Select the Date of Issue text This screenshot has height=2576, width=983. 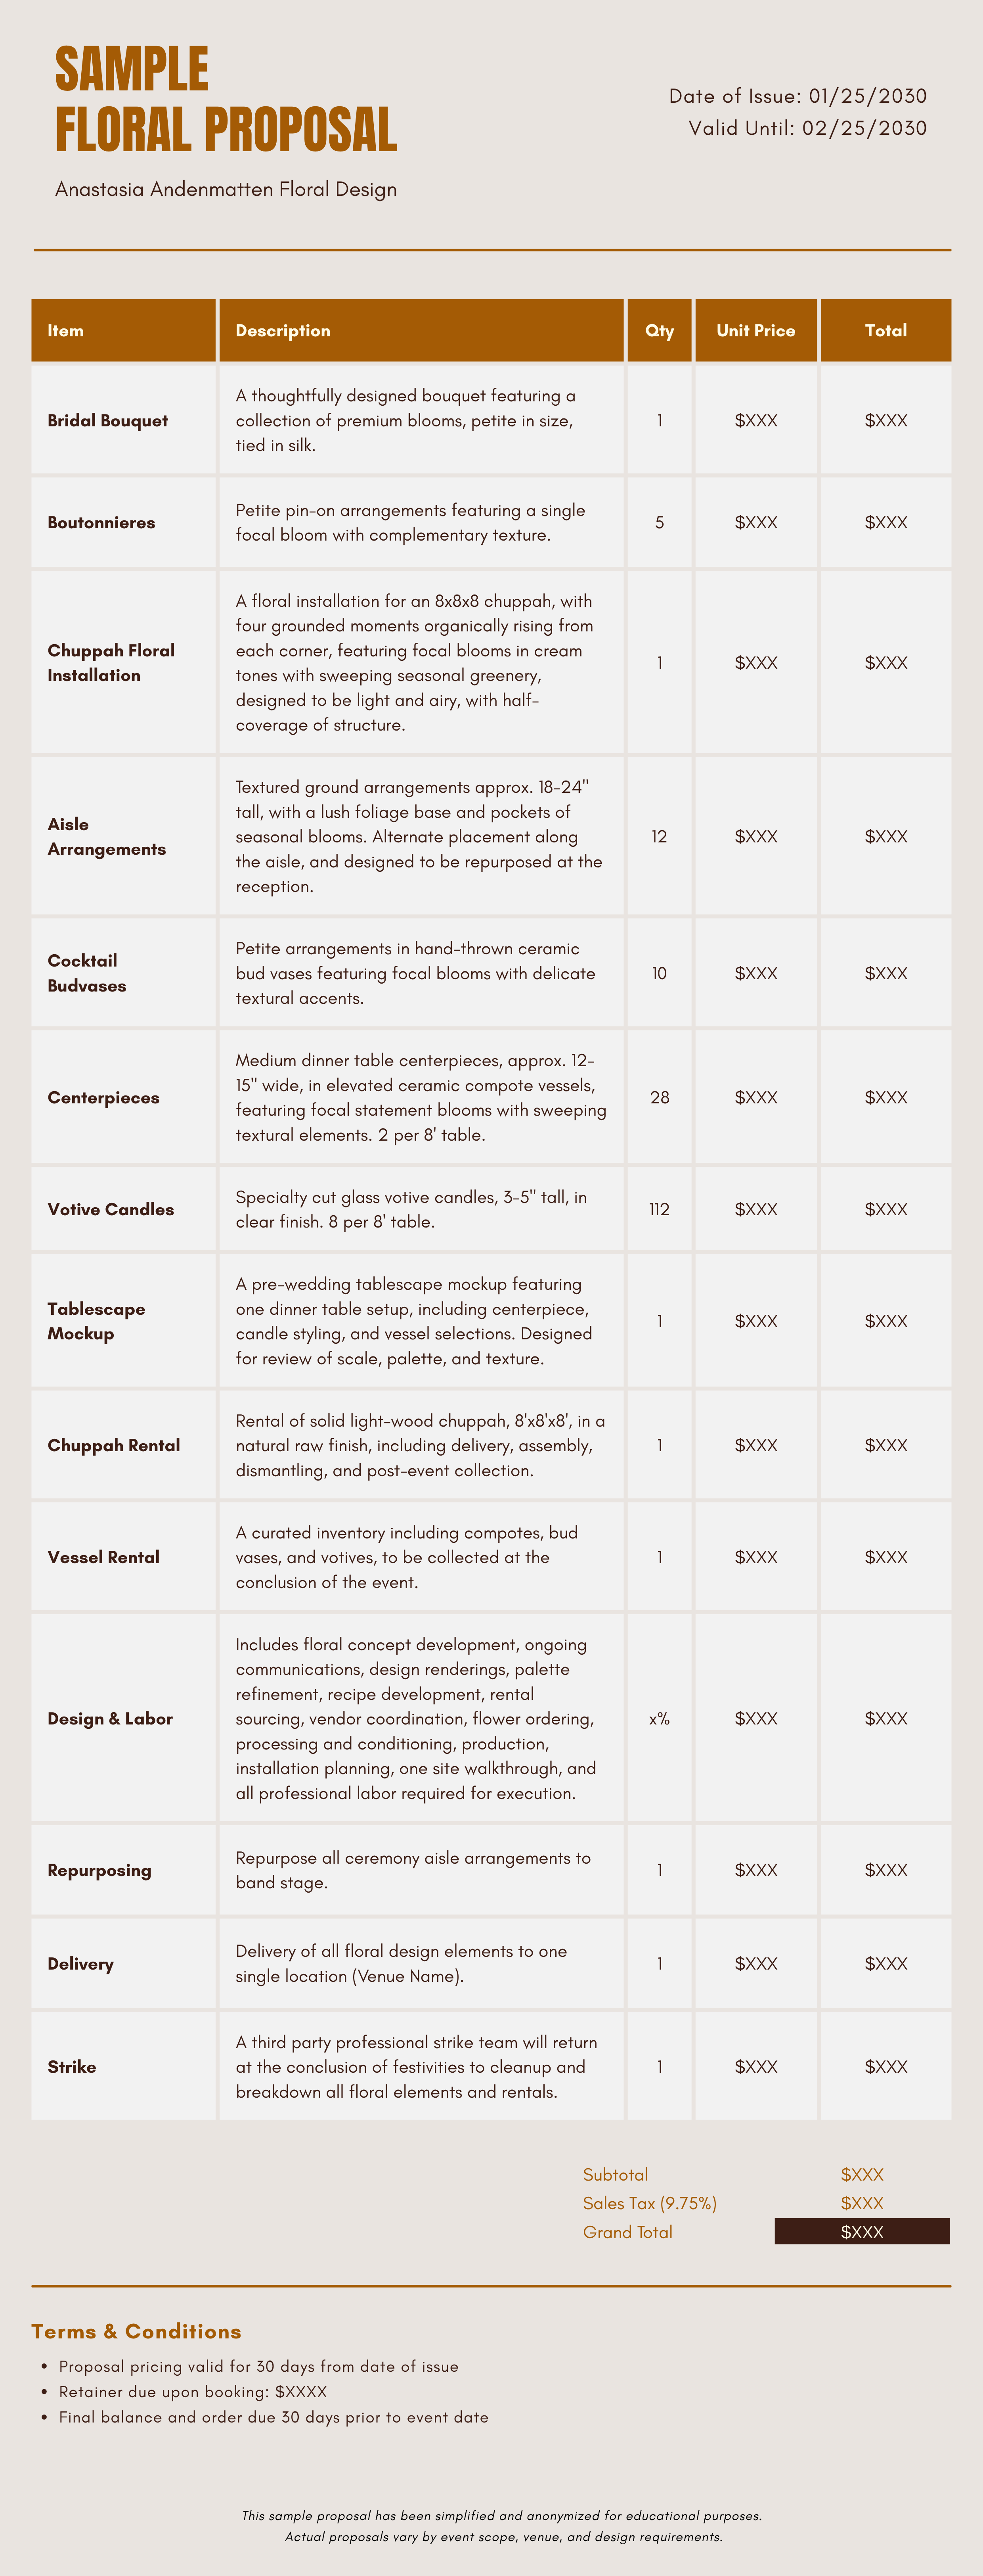tap(797, 96)
